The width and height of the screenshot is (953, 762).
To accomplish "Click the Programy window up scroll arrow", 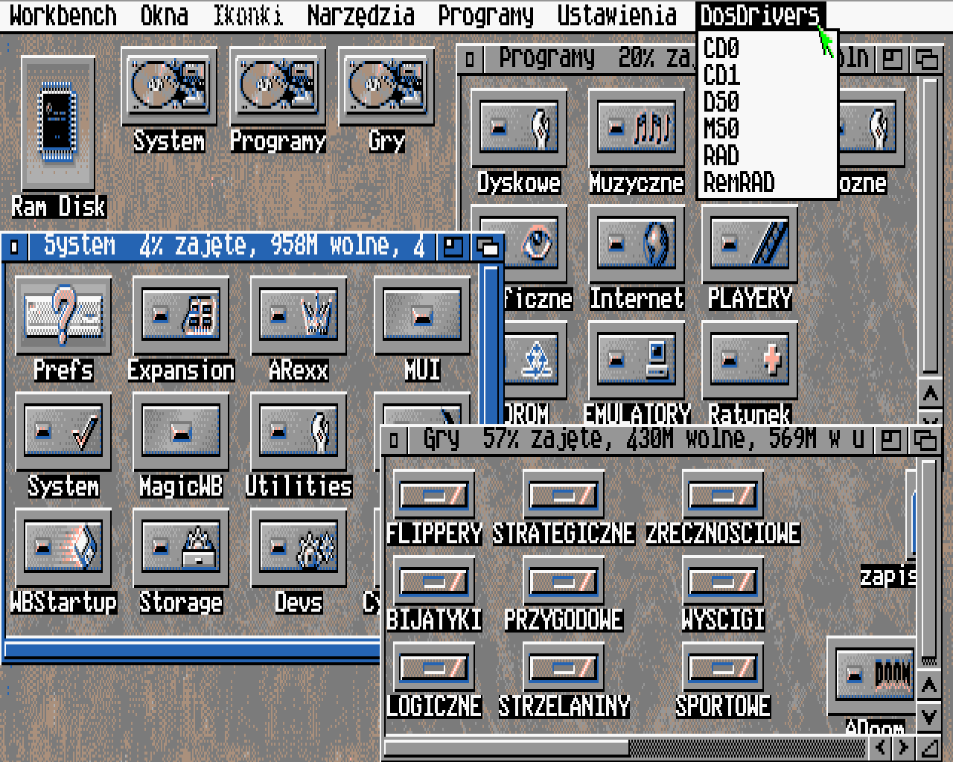I will [930, 393].
